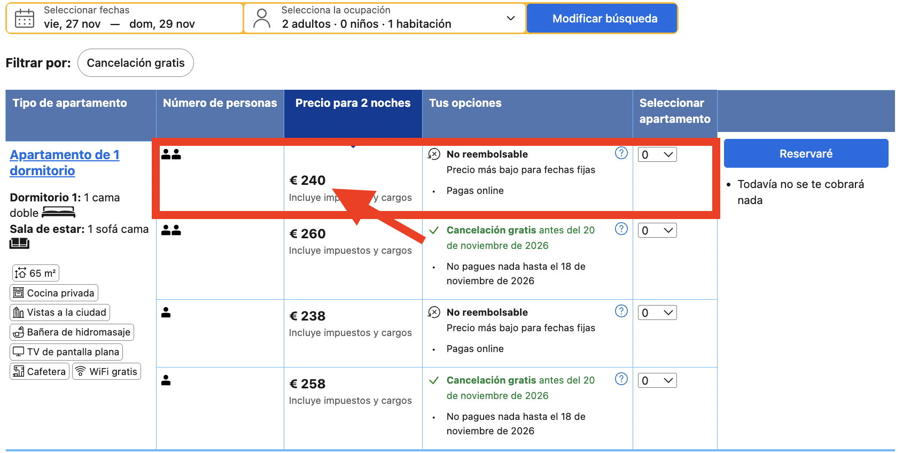Open help icon for €240 non-refundable option

pos(621,153)
